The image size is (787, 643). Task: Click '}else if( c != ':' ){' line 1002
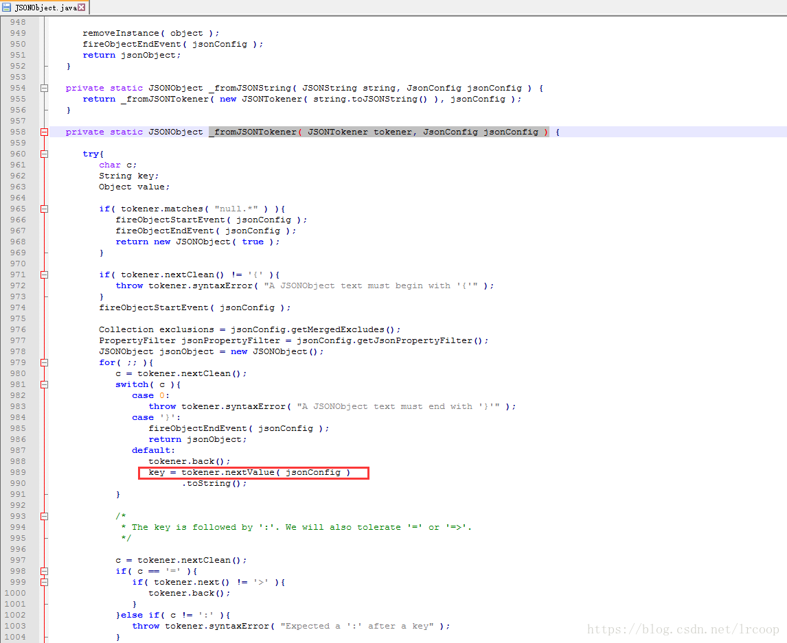click(173, 616)
